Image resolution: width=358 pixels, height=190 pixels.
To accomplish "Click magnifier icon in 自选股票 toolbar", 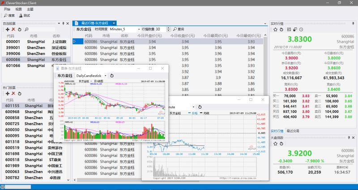I will pos(26,29).
